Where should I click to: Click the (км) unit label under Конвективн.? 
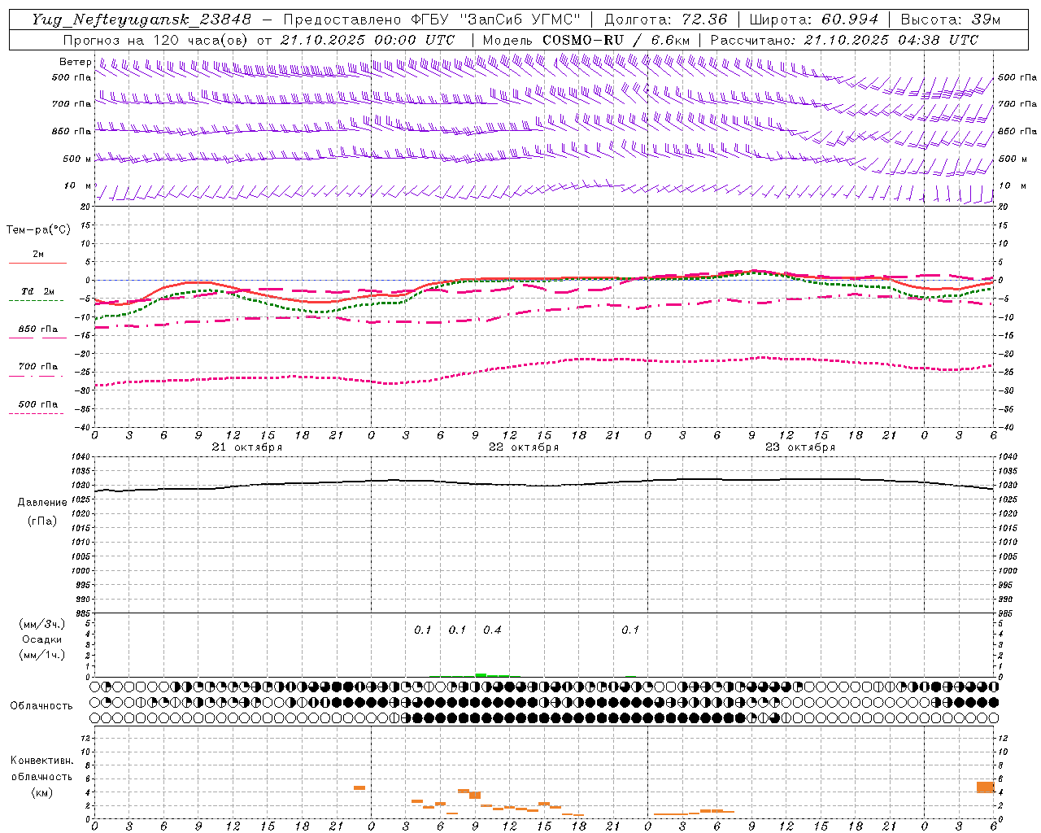click(x=41, y=792)
